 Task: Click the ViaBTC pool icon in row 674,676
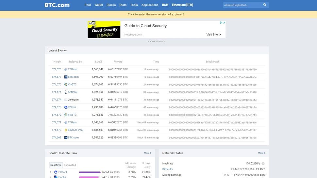pyautogui.click(x=66, y=85)
